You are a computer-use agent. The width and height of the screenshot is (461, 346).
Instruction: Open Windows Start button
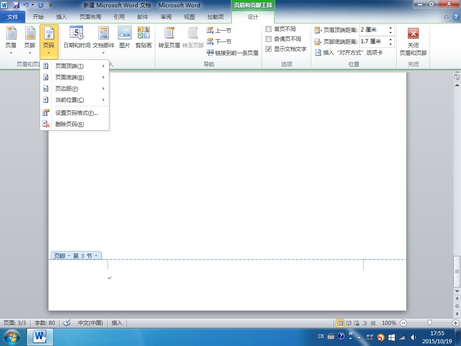pos(12,337)
